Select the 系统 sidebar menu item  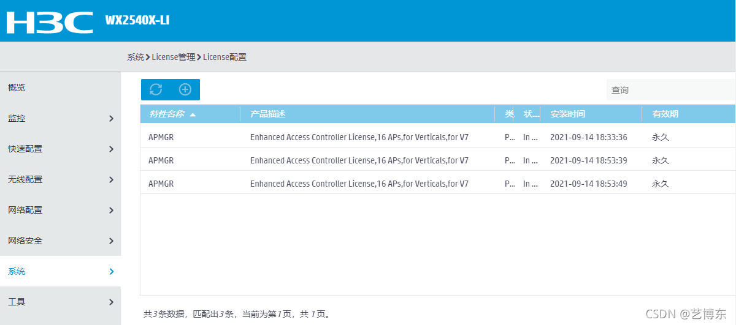(60, 271)
